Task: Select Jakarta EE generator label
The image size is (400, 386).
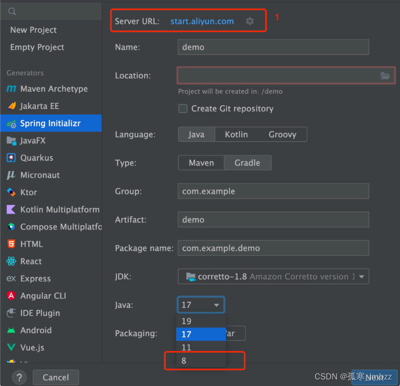Action: pyautogui.click(x=39, y=106)
